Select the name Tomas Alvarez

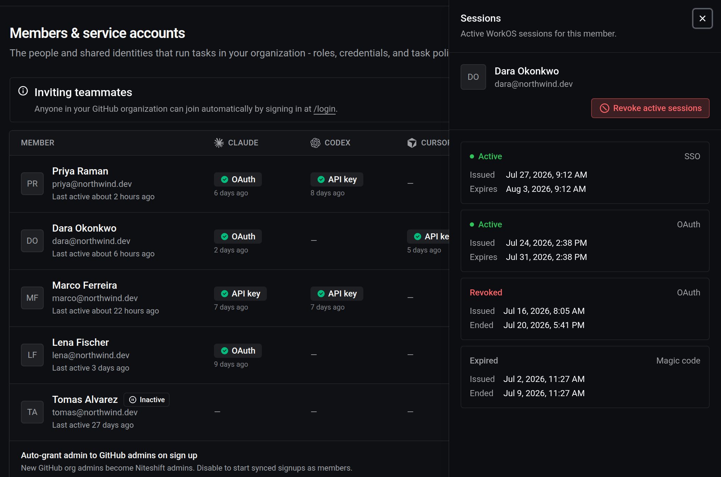click(85, 400)
